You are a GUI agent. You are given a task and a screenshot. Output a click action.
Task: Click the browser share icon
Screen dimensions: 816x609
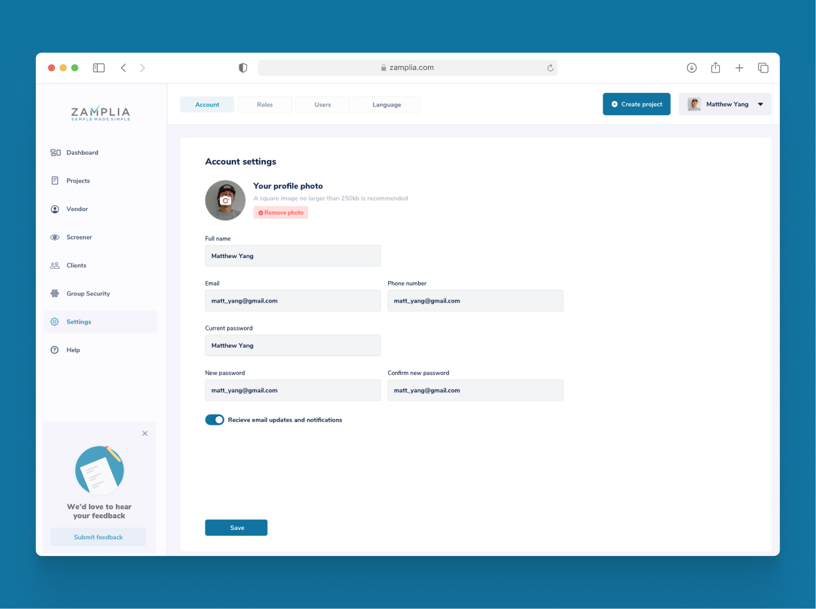(715, 68)
